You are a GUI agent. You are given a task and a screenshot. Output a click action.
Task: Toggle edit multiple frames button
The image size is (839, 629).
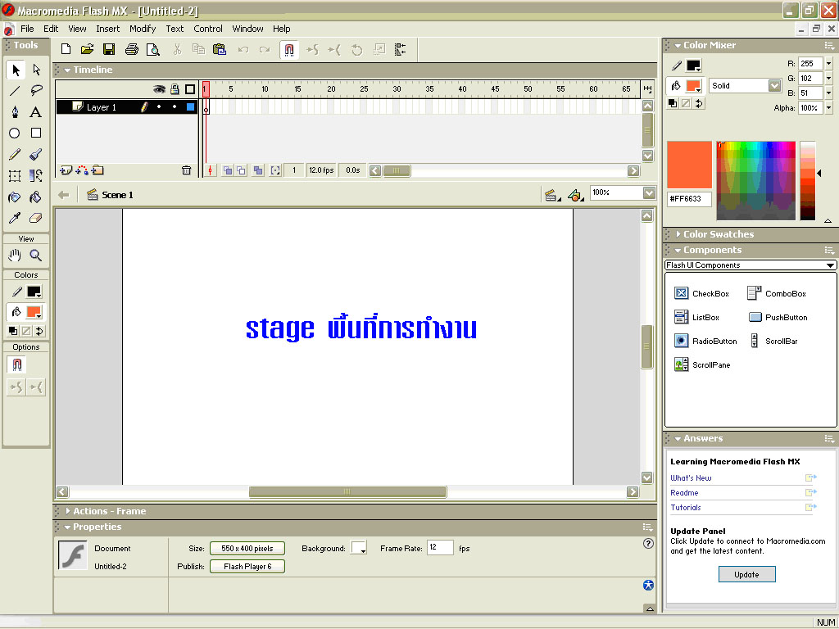coord(258,170)
